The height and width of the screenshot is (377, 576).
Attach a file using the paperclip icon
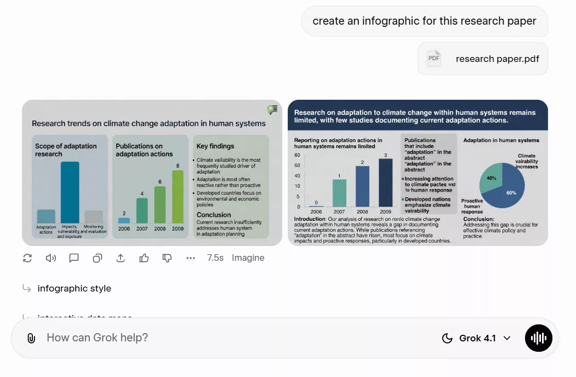tap(31, 338)
